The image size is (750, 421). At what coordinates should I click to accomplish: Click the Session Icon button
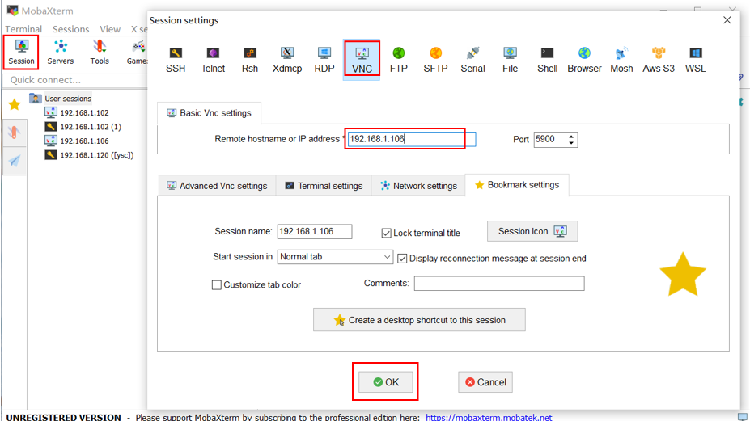coord(532,231)
